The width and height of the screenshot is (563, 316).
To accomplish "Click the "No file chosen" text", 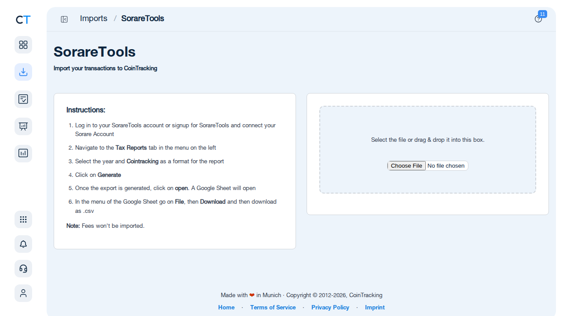I will coord(446,165).
